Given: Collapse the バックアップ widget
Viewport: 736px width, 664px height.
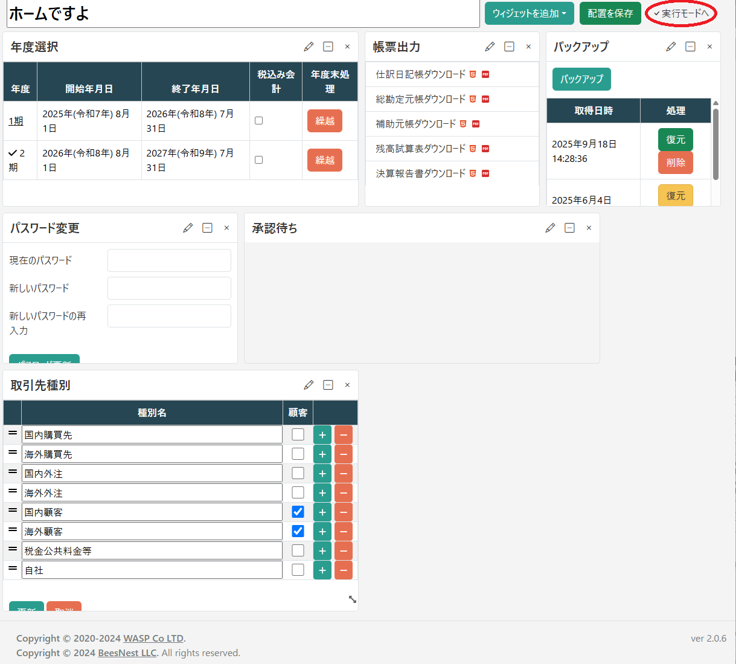Looking at the screenshot, I should click(690, 47).
